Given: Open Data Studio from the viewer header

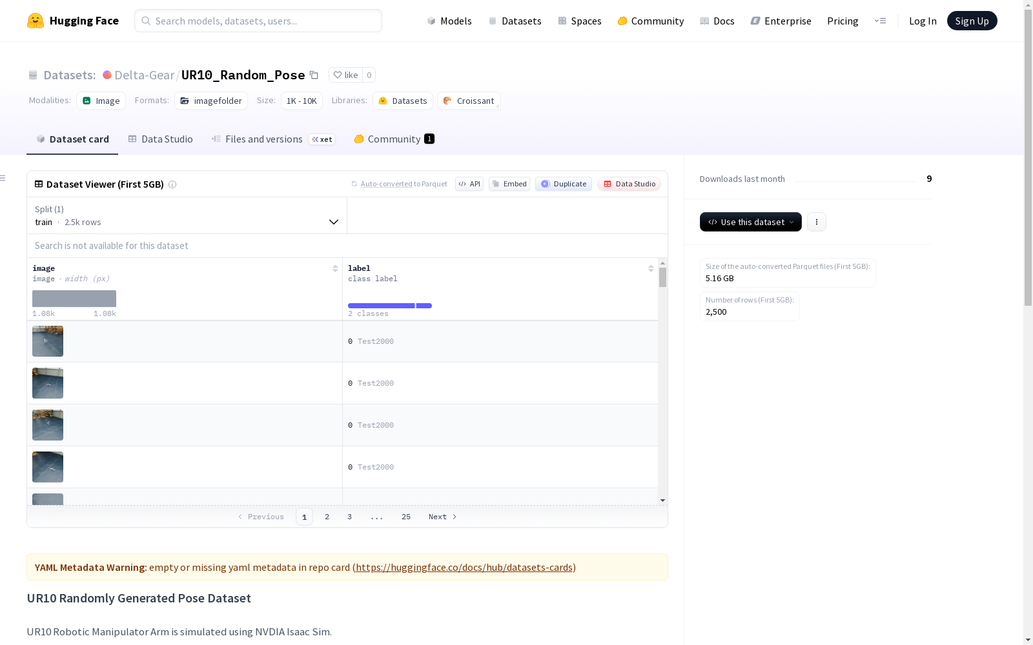Looking at the screenshot, I should [x=629, y=184].
